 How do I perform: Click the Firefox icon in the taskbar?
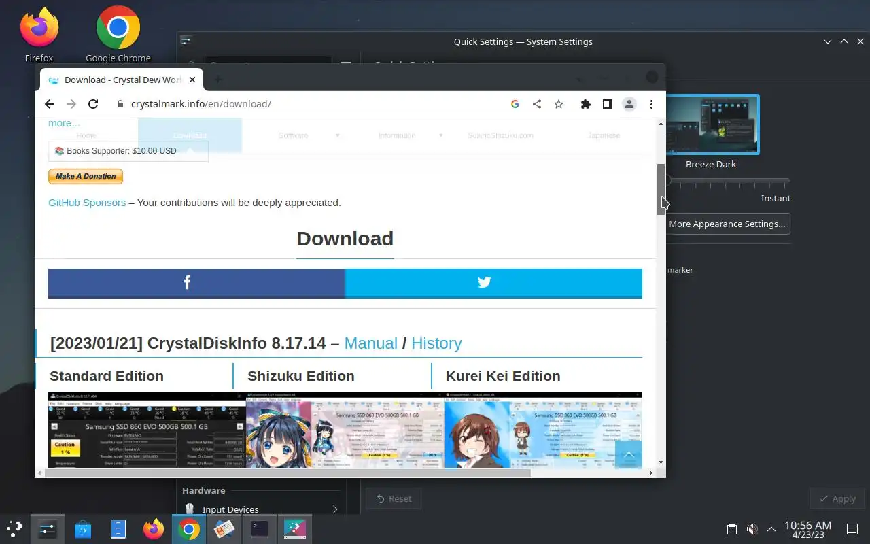pyautogui.click(x=154, y=528)
